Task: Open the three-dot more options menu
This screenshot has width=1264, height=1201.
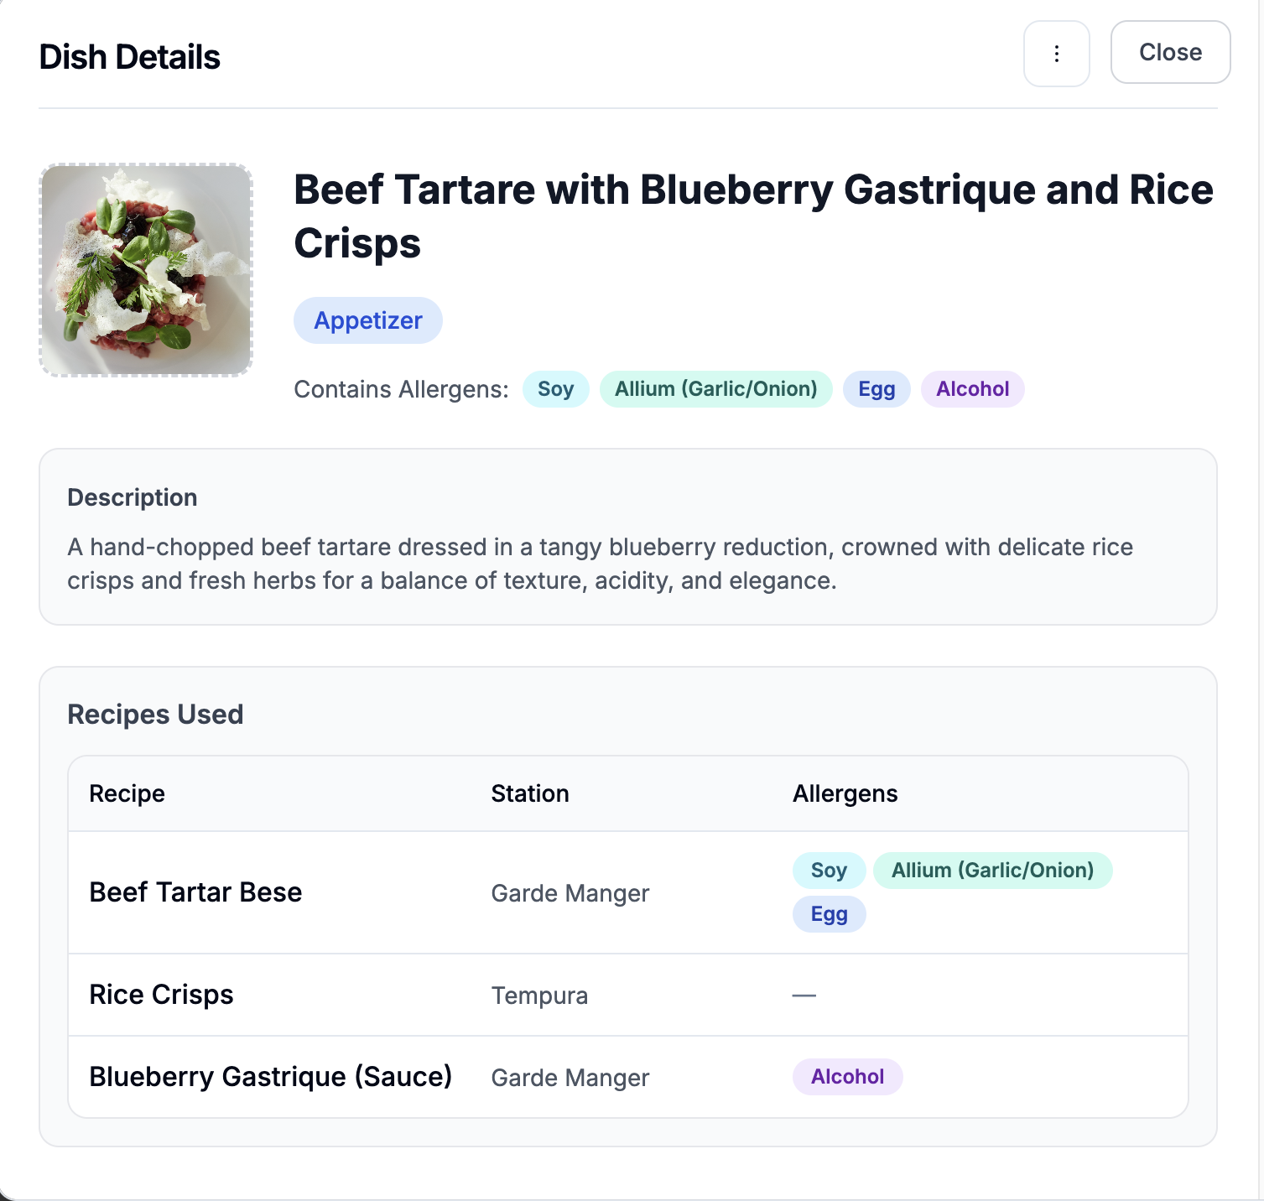Action: click(1056, 54)
